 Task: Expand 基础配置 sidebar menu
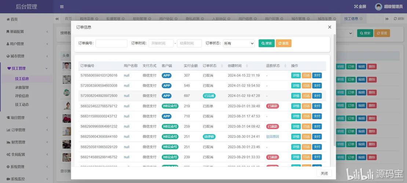pos(26,31)
